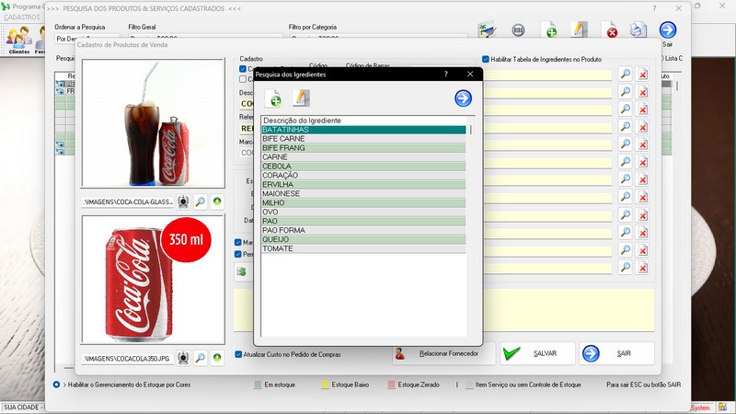Screen dimensions: 736x414
Task: Edit the selected ingredient with pencil icon
Action: (301, 98)
